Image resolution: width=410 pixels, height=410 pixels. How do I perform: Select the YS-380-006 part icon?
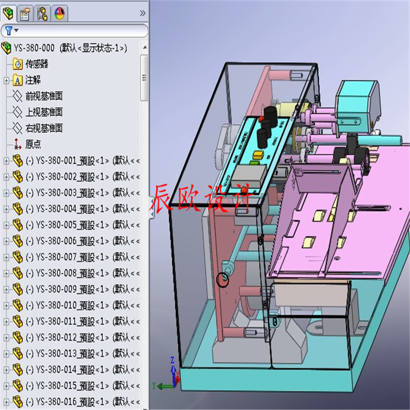pyautogui.click(x=17, y=241)
